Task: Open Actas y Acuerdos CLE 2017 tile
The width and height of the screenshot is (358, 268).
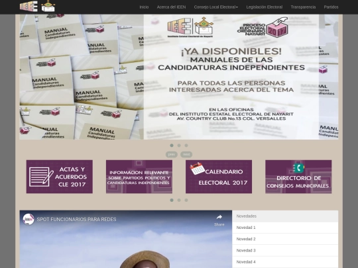Action: pyautogui.click(x=60, y=177)
